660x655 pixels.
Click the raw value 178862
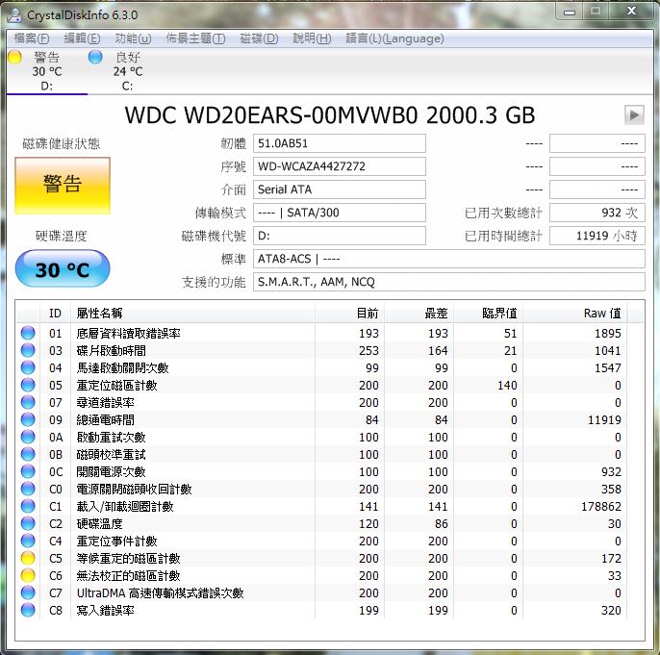pos(601,507)
